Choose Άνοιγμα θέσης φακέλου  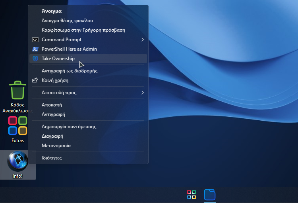(x=88, y=21)
